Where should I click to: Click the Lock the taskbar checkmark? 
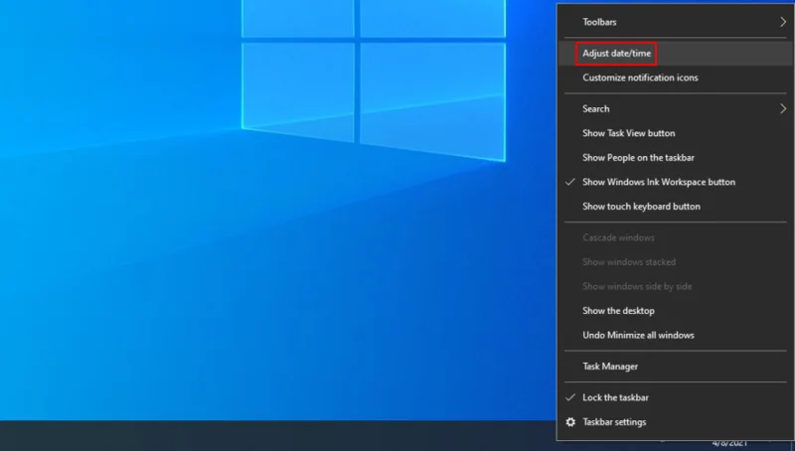click(x=570, y=397)
